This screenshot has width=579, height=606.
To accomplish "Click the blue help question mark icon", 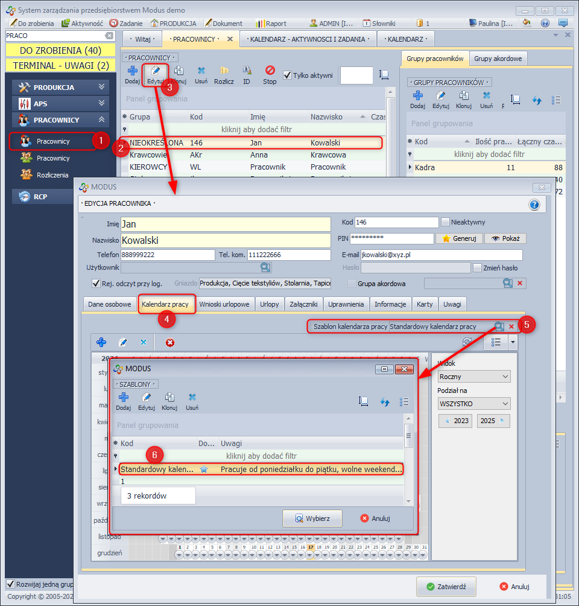I will point(534,205).
